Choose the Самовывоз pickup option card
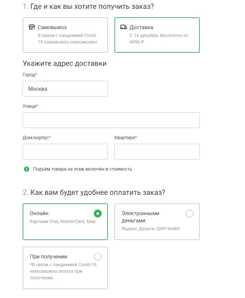245x298 pixels. click(65, 35)
